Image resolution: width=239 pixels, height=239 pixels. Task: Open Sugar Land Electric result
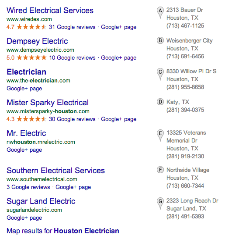[x=41, y=201]
